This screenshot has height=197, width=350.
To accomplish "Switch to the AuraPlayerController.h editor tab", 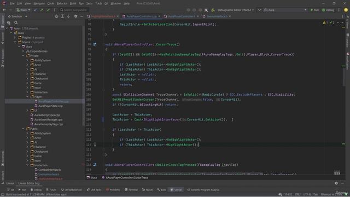I will (x=182, y=16).
